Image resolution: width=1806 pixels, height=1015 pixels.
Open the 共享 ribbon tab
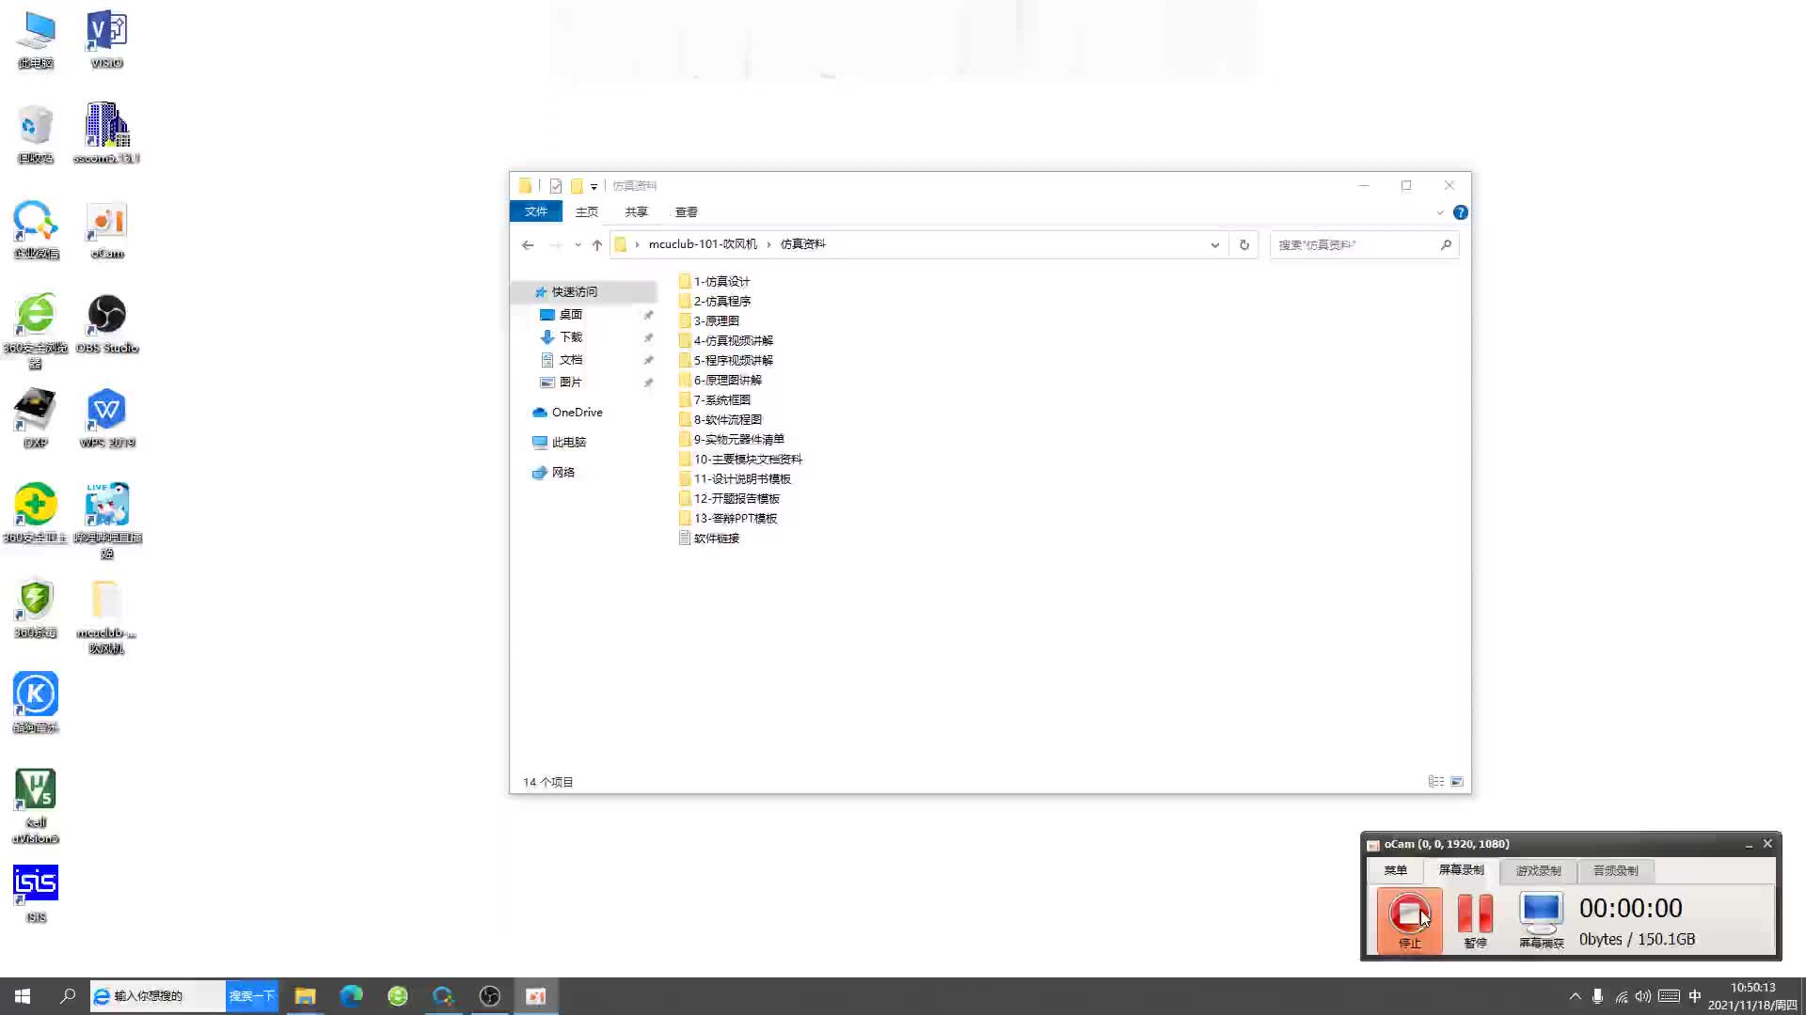tap(636, 212)
